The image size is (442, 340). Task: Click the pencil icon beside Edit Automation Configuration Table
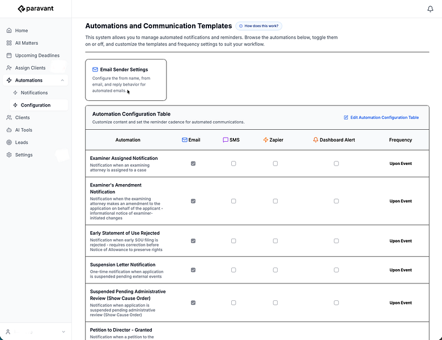[346, 117]
